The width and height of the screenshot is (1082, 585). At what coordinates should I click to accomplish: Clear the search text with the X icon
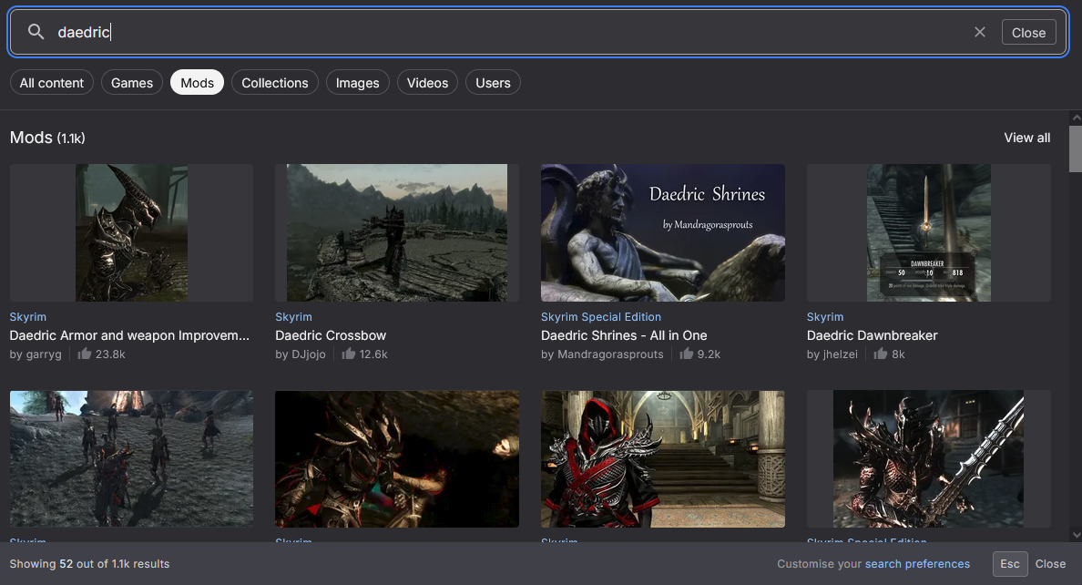979,32
